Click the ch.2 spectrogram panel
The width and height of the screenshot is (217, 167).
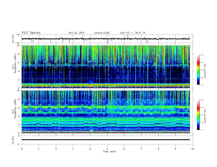click(x=106, y=112)
